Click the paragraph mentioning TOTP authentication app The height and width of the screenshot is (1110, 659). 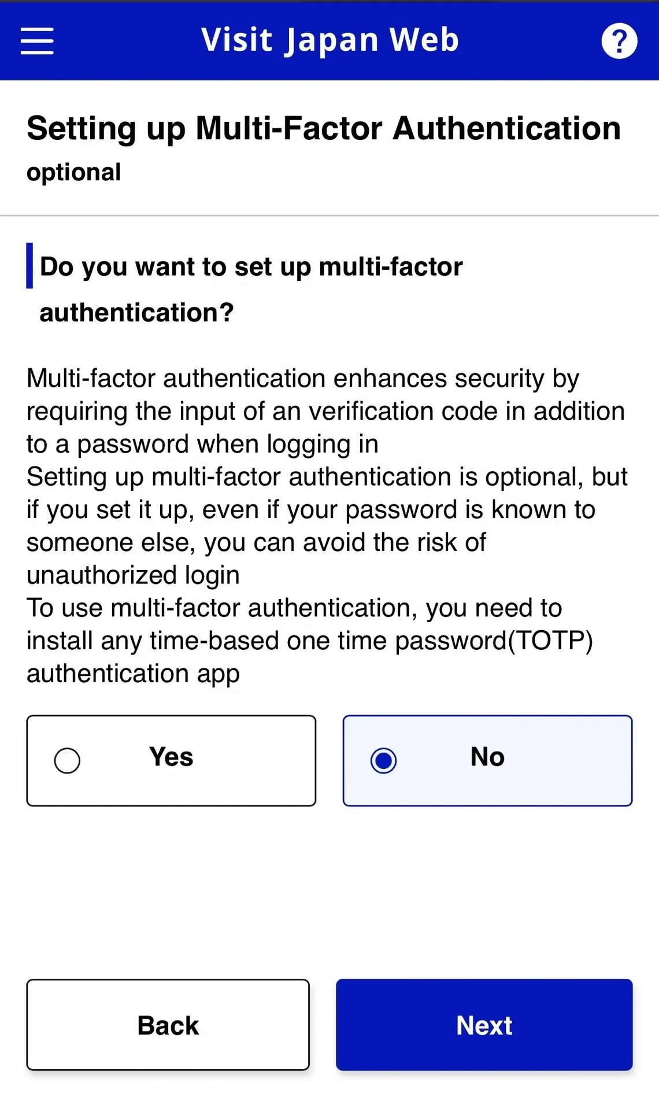310,641
